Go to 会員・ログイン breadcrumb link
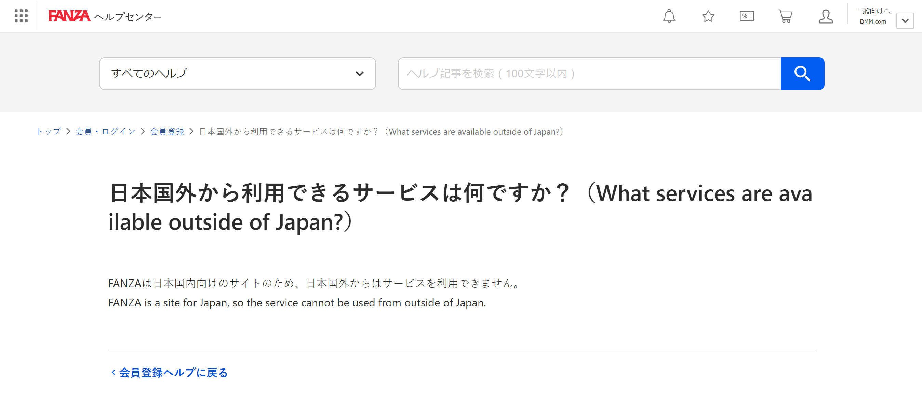This screenshot has height=405, width=922. 105,132
